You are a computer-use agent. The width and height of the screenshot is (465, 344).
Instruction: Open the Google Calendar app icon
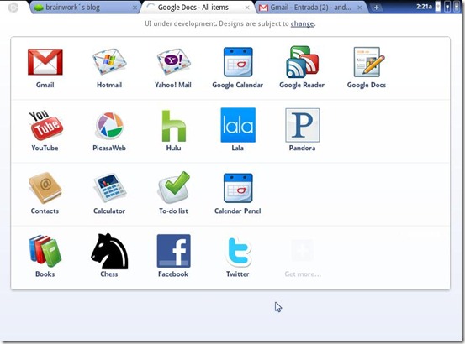coord(238,62)
